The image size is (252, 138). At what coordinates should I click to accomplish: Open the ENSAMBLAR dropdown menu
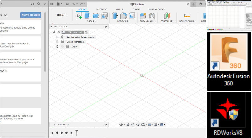(147, 21)
